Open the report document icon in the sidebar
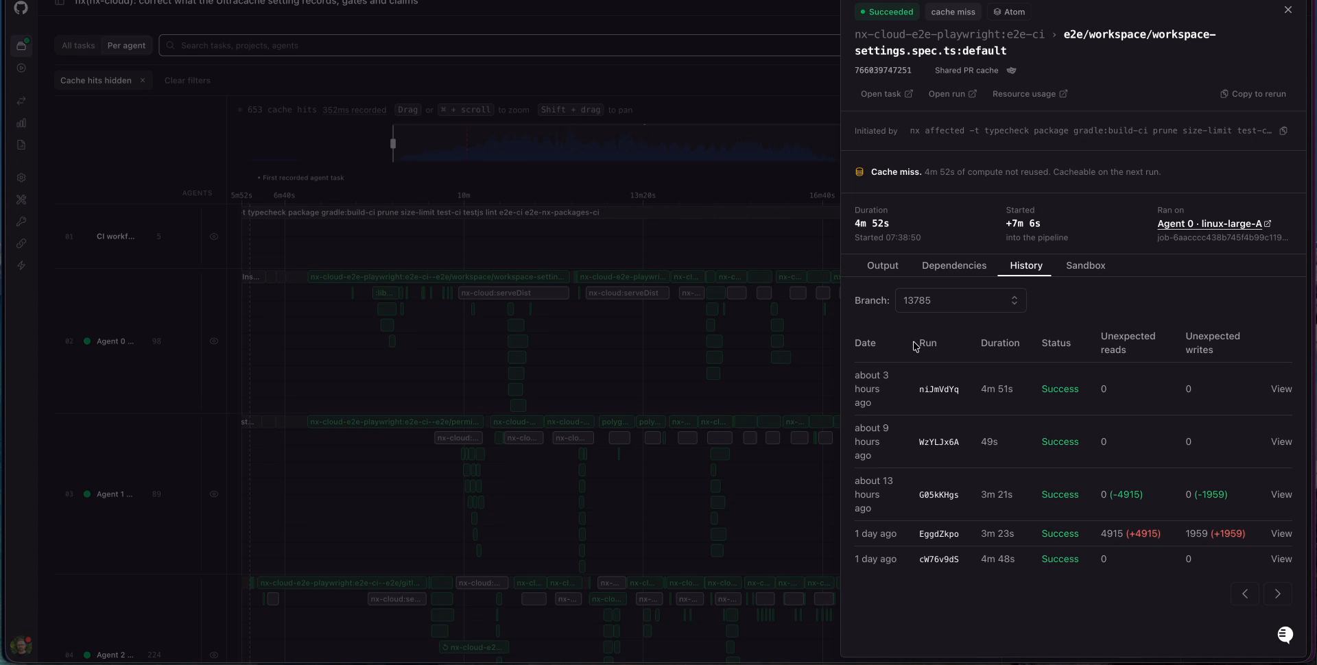The image size is (1317, 665). point(21,145)
